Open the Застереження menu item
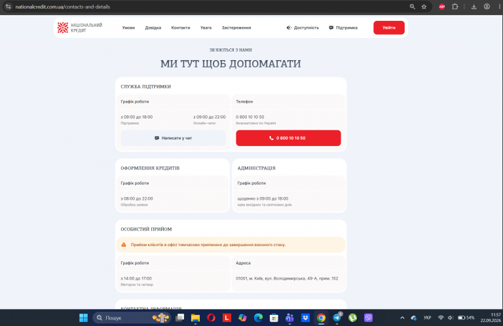This screenshot has height=326, width=503. pos(236,28)
